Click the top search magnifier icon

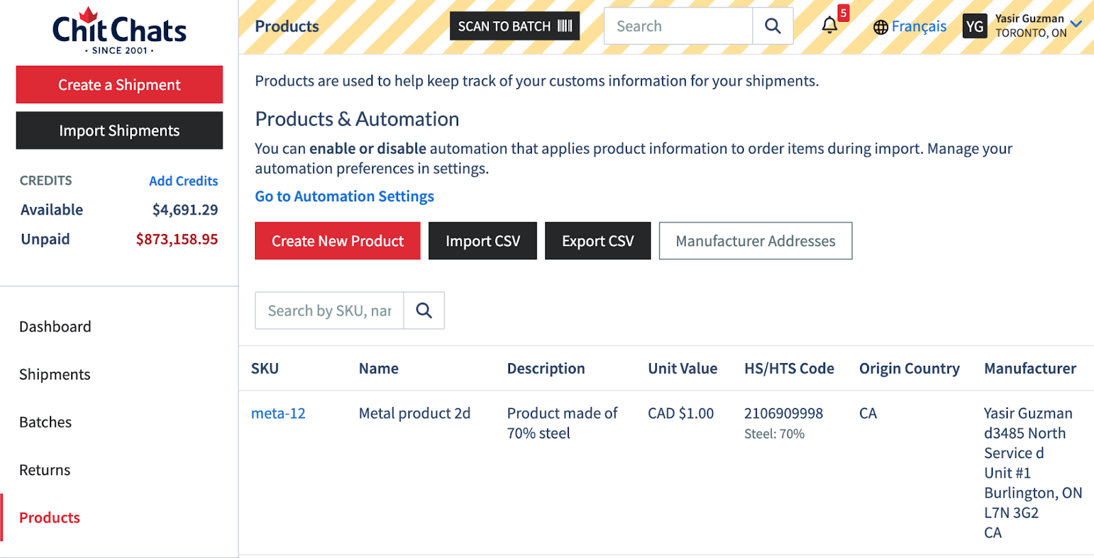[773, 26]
